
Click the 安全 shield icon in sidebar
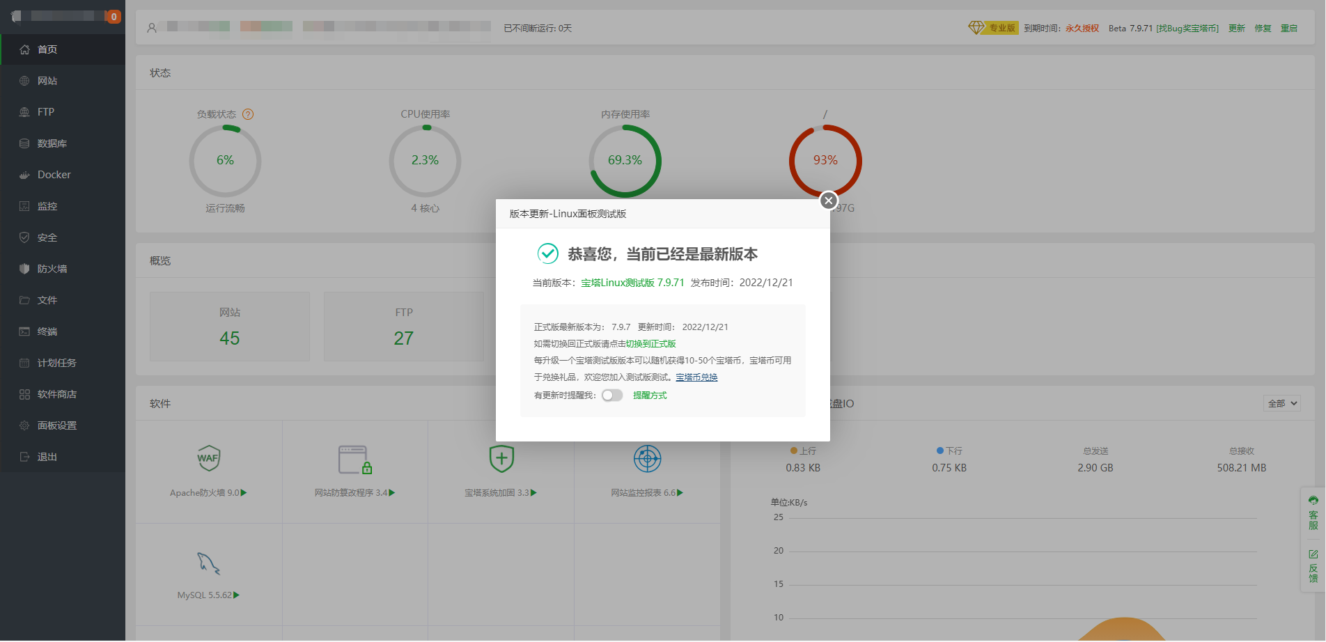coord(24,237)
